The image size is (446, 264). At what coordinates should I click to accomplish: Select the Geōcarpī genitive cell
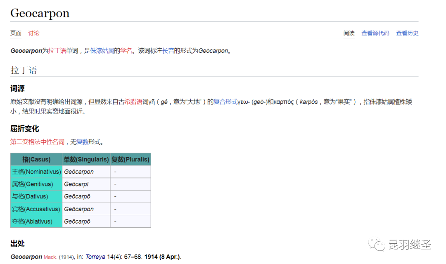[x=86, y=184]
